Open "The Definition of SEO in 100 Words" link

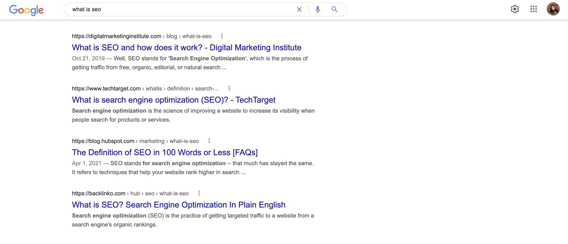tap(165, 152)
